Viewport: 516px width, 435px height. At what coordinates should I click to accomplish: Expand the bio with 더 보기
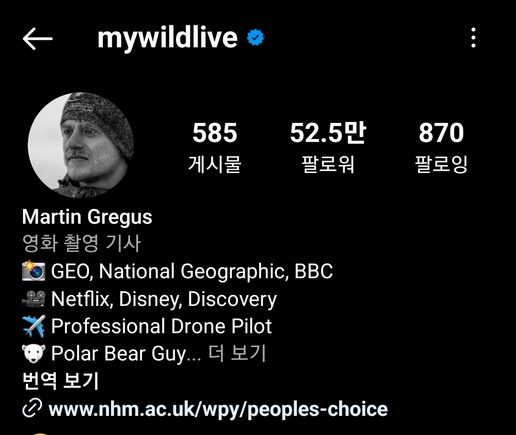pos(237,354)
